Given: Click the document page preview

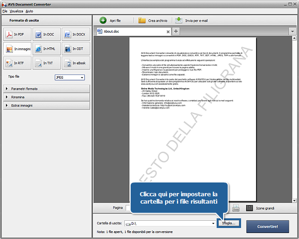Looking at the screenshot, I should coord(193,119).
